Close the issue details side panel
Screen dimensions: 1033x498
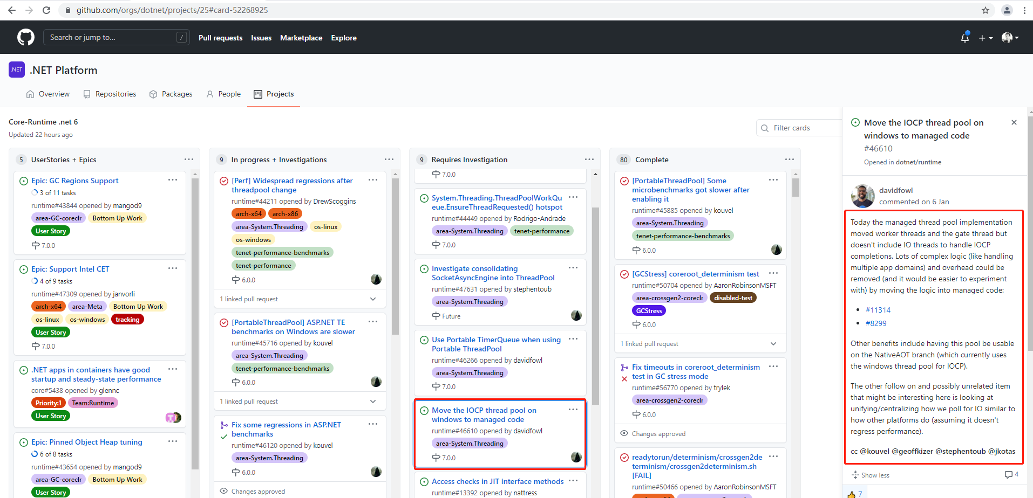1014,122
